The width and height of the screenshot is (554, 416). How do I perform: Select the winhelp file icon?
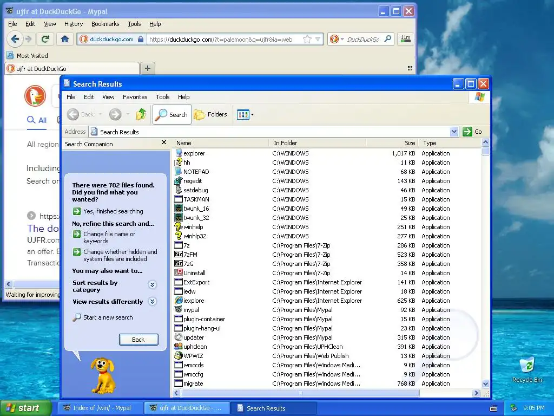click(178, 227)
